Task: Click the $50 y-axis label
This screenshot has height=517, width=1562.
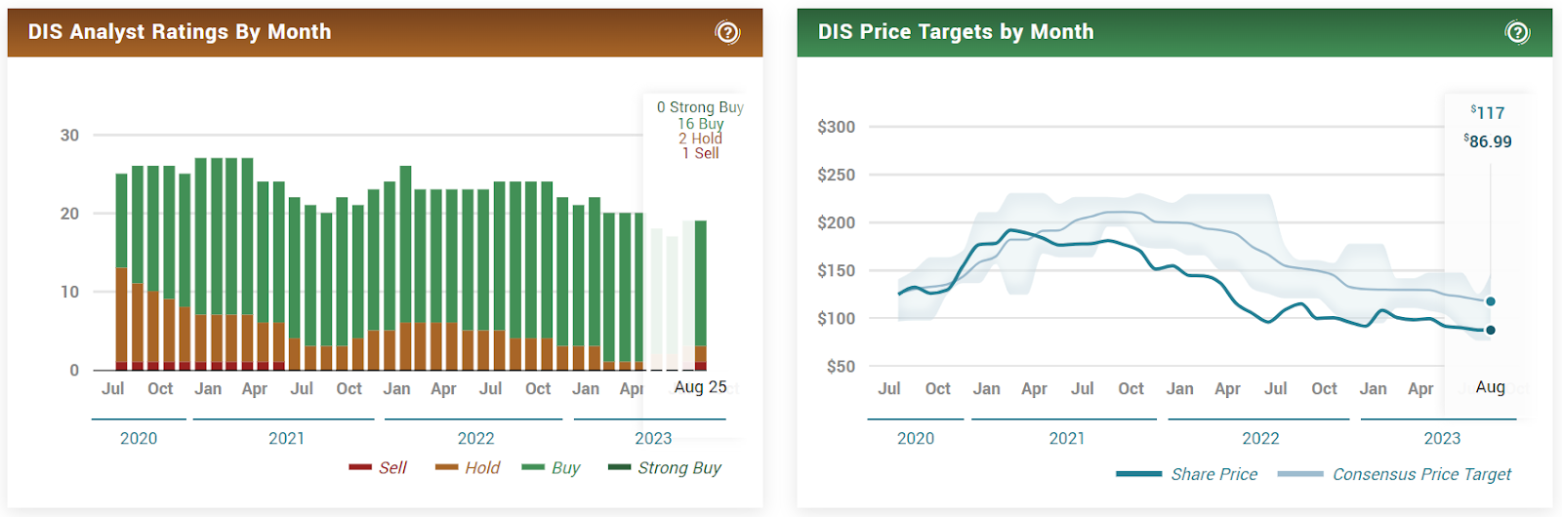Action: pyautogui.click(x=842, y=367)
